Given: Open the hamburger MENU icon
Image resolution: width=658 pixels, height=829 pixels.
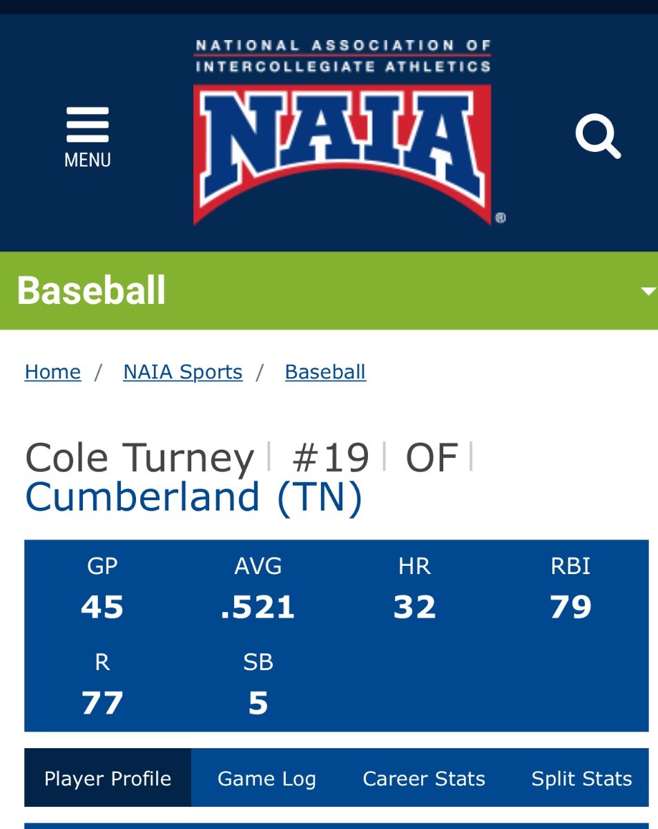Looking at the screenshot, I should (88, 137).
